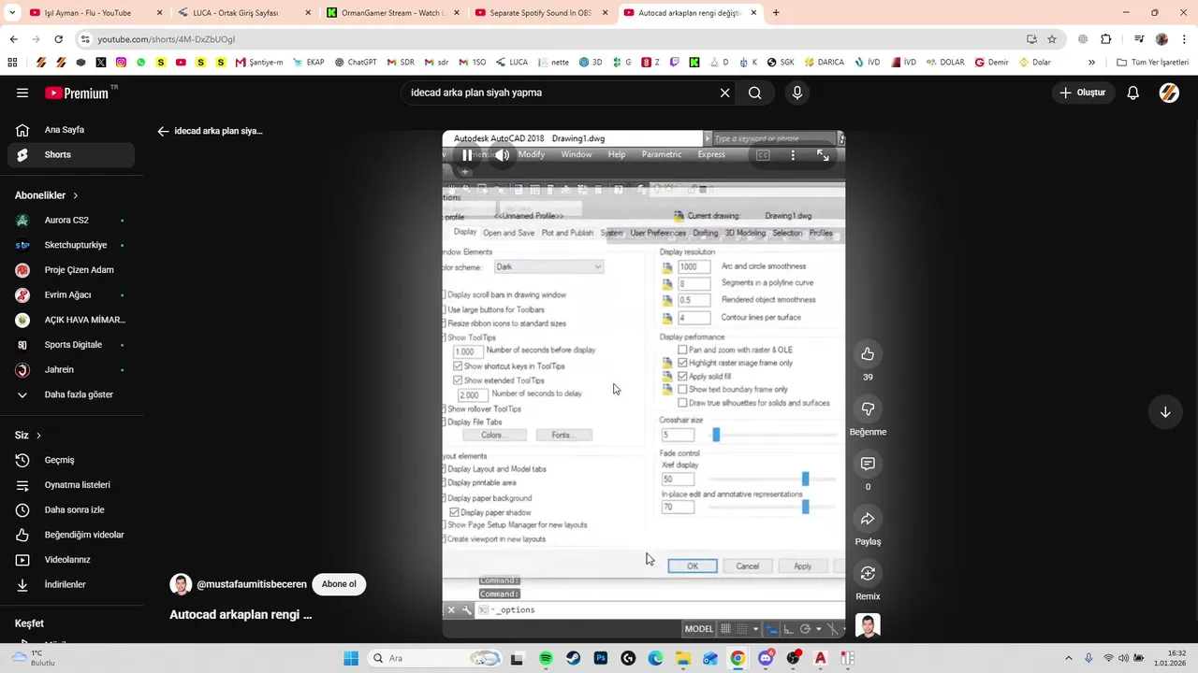1198x673 pixels.
Task: Share the short via Paylaş icon
Action: pyautogui.click(x=868, y=519)
